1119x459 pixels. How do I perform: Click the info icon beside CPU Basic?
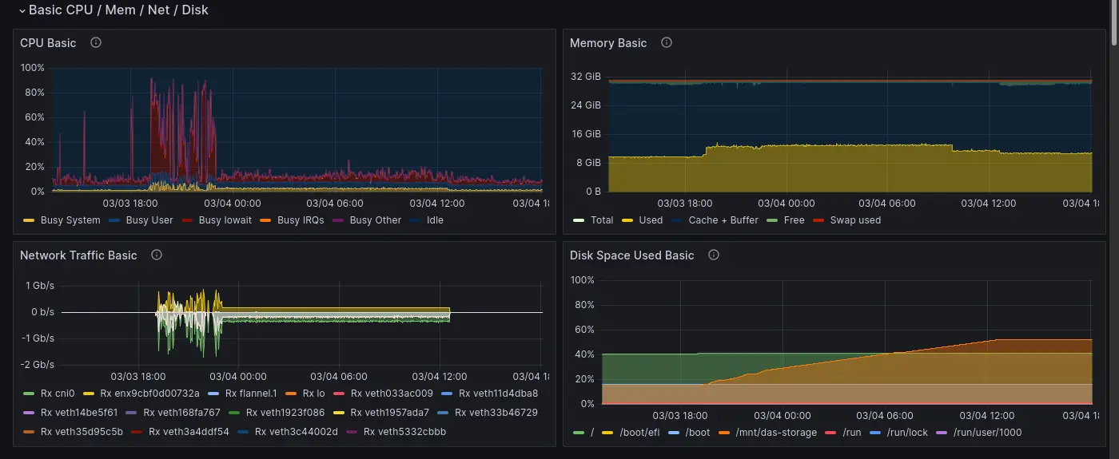(x=96, y=43)
